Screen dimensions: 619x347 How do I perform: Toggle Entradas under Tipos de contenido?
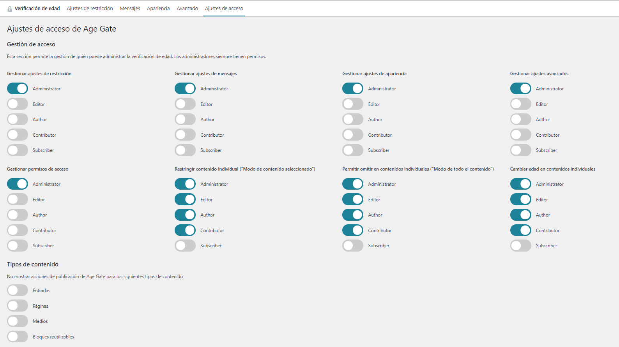[x=18, y=290]
